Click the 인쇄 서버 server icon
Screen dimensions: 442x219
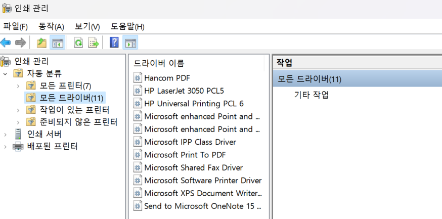click(18, 134)
